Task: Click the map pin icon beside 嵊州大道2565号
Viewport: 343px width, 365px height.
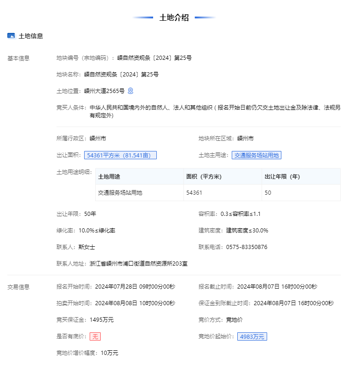Action: 131,91
